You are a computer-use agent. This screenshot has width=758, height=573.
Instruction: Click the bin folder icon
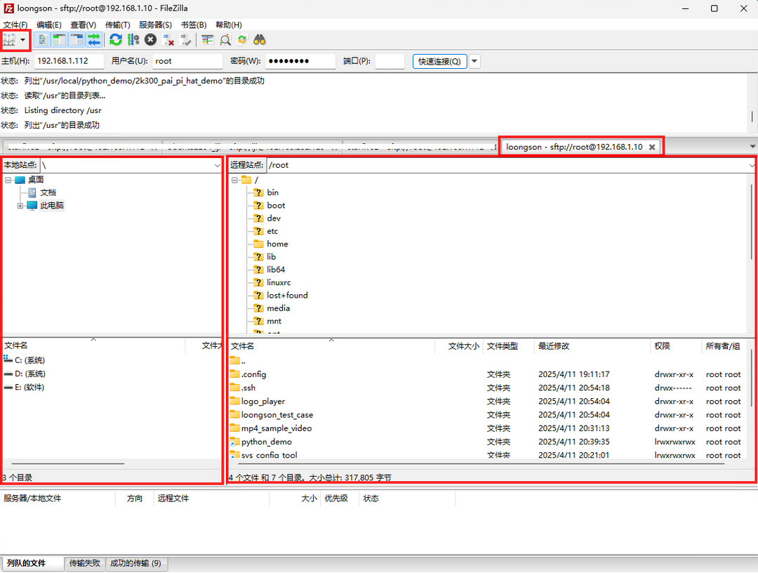point(258,192)
